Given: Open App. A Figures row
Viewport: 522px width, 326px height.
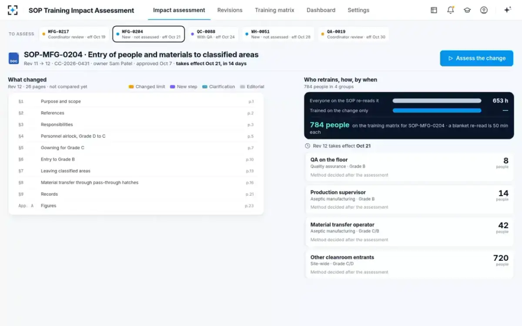Looking at the screenshot, I should coord(136,206).
